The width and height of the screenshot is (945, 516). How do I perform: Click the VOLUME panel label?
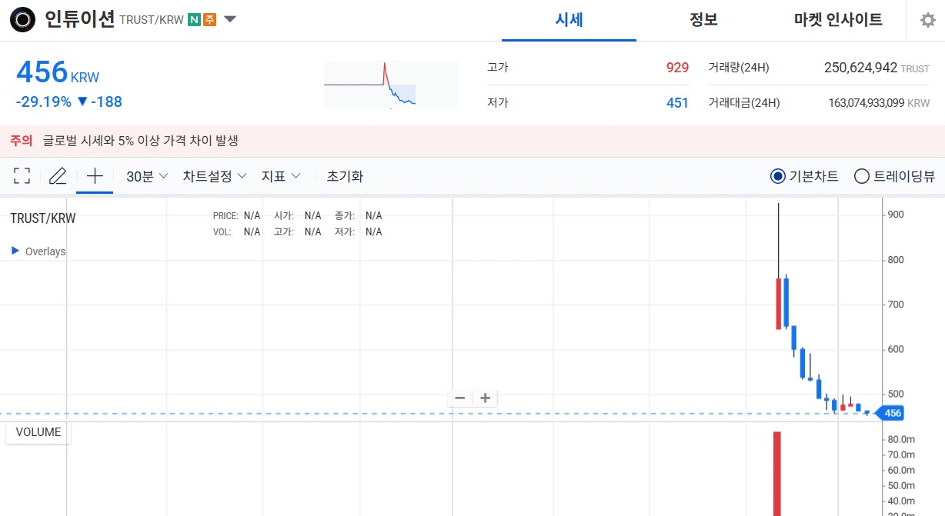point(38,432)
